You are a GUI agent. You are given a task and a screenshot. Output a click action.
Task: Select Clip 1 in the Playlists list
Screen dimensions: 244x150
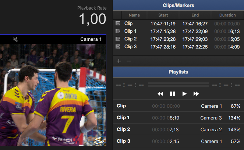click(123, 118)
